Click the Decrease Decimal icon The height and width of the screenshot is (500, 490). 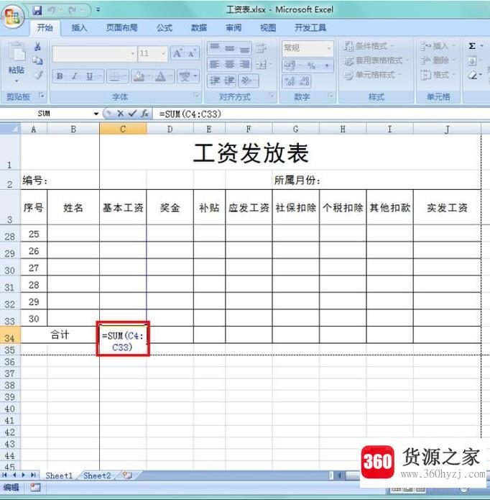(x=304, y=81)
